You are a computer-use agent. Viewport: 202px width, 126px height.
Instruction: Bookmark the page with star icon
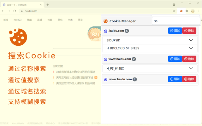coord(174,11)
